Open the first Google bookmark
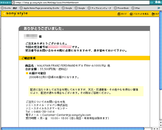The image size is (162, 130). click(x=69, y=8)
